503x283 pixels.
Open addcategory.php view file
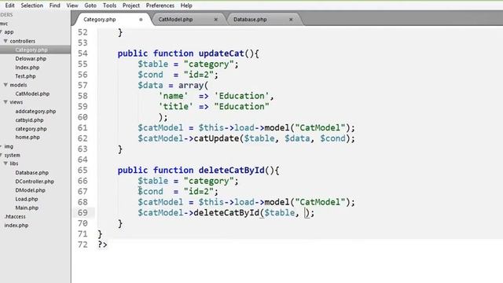[x=35, y=111]
